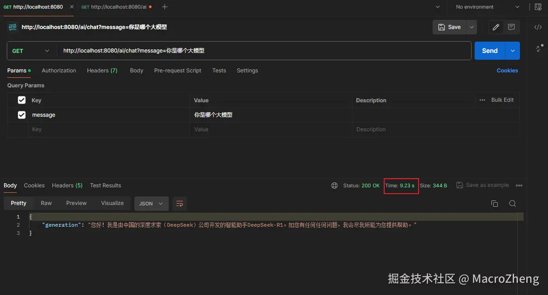Click the HTTP request icon beside title

(x=13, y=27)
